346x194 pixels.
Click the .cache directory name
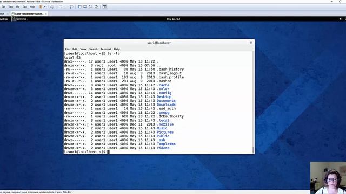point(163,85)
